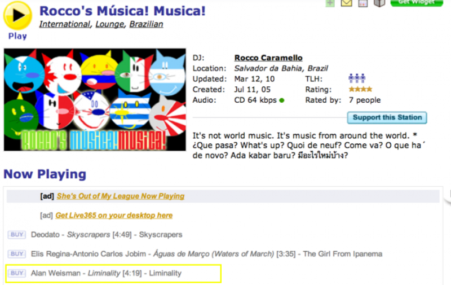Open DJ Rocco Caramello's profile link

(x=268, y=58)
